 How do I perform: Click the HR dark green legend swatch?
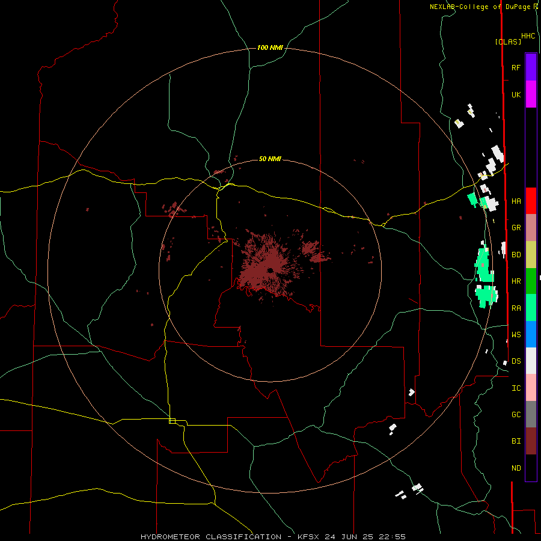click(531, 281)
